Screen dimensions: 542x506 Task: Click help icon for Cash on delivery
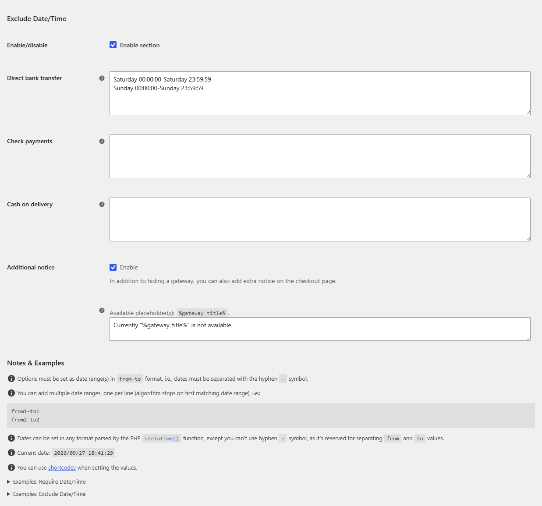click(102, 204)
